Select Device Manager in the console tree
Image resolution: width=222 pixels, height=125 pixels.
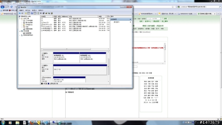[28, 29]
